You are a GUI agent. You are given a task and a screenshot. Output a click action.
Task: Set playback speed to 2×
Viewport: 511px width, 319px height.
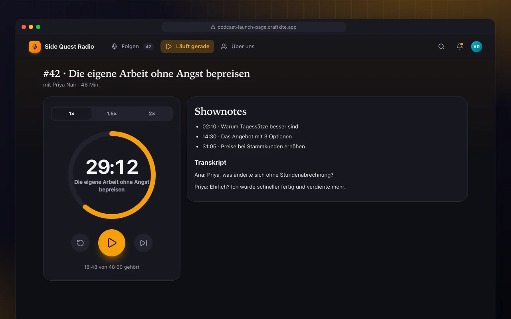pos(152,114)
